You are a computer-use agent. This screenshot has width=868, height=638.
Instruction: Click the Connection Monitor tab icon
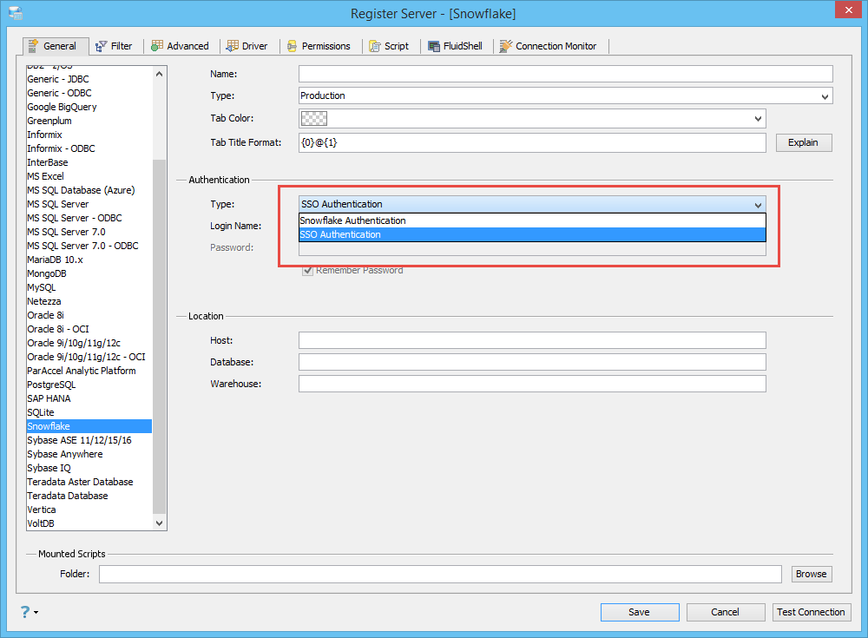tap(506, 47)
